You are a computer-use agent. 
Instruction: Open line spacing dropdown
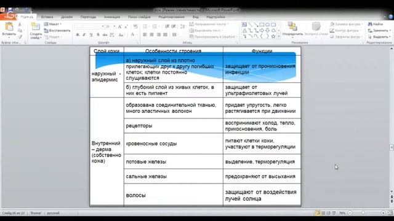183,26
